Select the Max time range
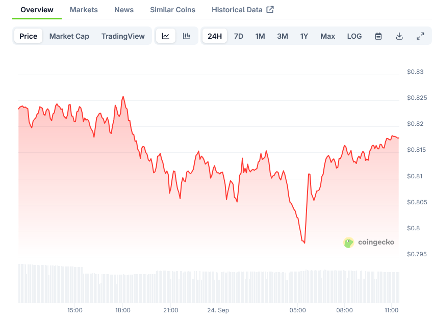 (327, 36)
